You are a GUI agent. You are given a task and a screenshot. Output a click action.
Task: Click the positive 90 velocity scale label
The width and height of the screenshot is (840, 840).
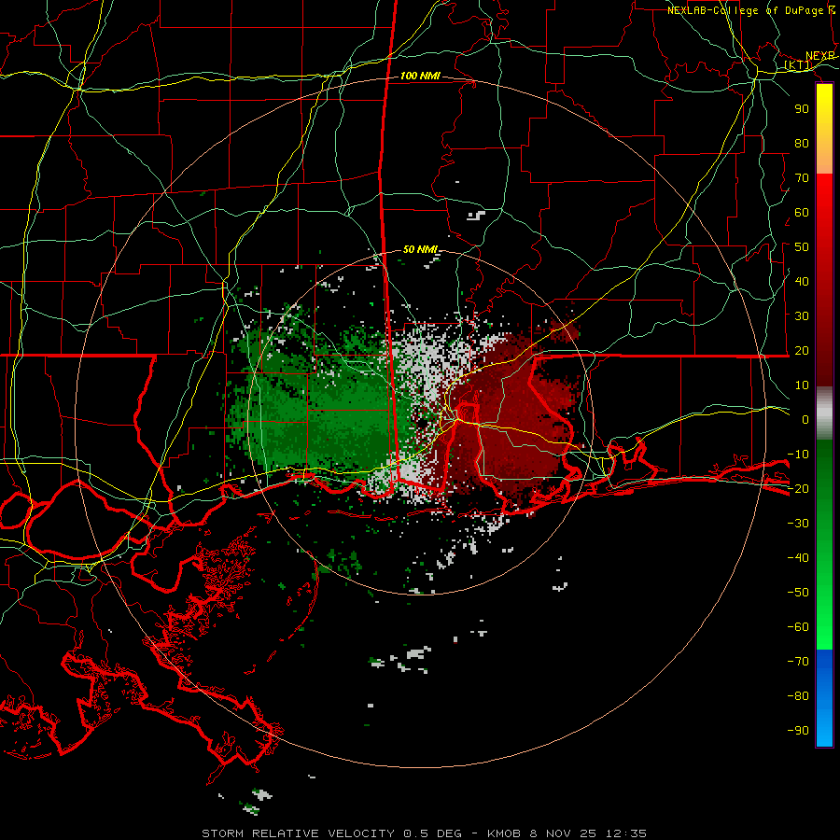(x=802, y=109)
